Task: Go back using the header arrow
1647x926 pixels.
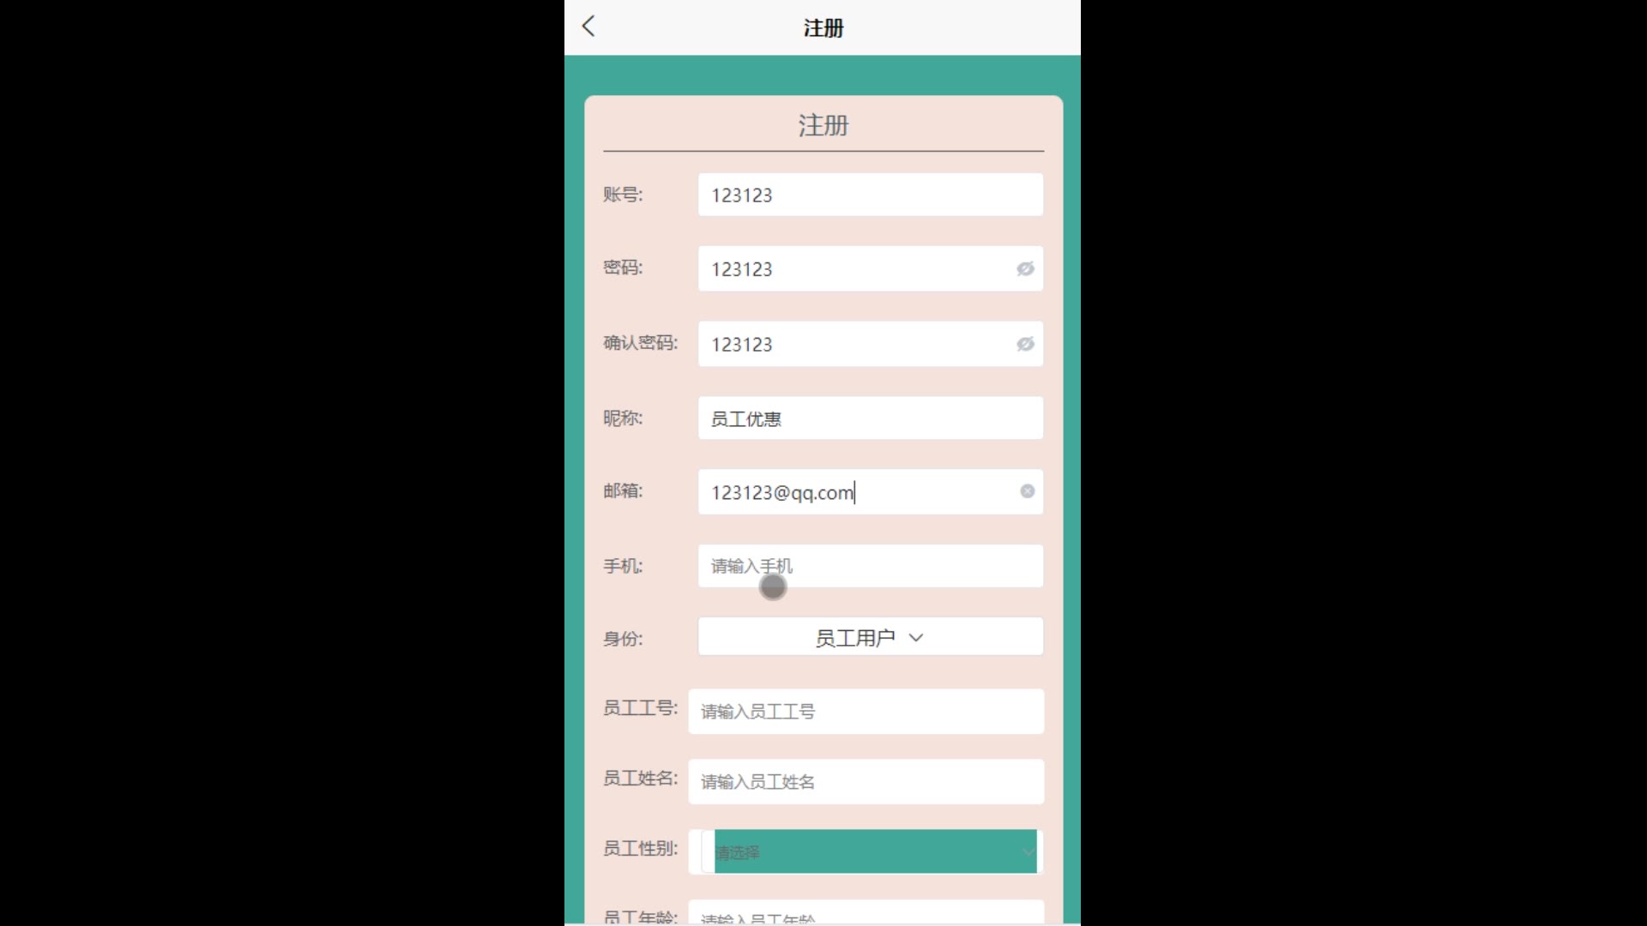Action: [x=588, y=27]
